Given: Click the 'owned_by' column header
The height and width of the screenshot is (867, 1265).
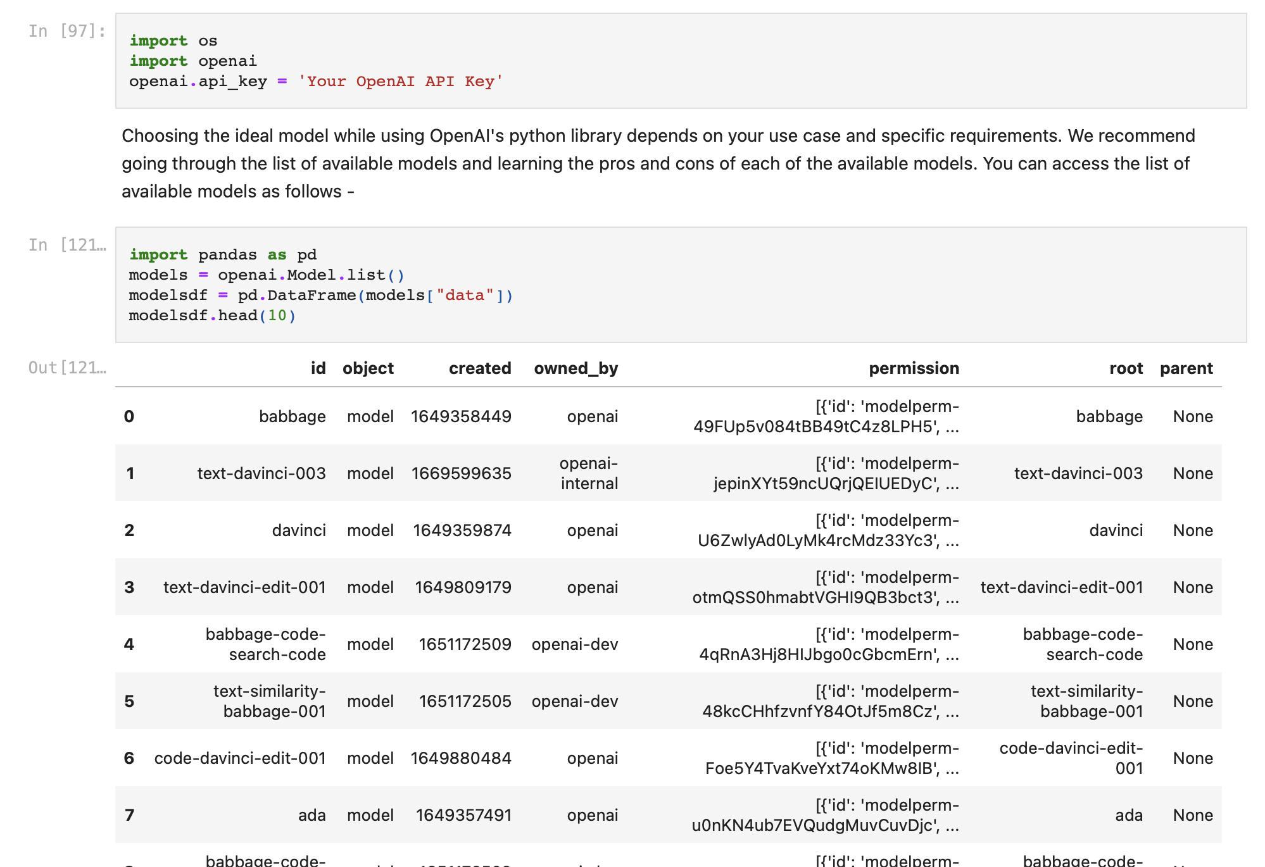Looking at the screenshot, I should point(576,368).
